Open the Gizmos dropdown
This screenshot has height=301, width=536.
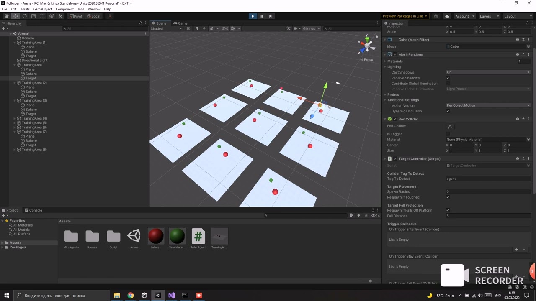(311, 28)
